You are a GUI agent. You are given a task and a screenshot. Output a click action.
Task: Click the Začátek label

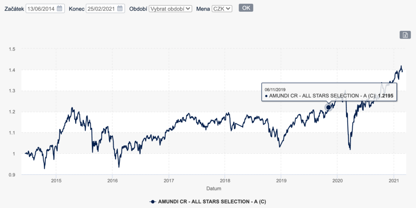pyautogui.click(x=14, y=9)
